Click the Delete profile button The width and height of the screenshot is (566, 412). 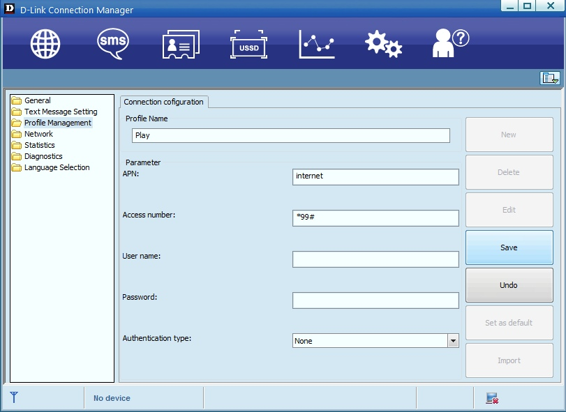point(509,172)
